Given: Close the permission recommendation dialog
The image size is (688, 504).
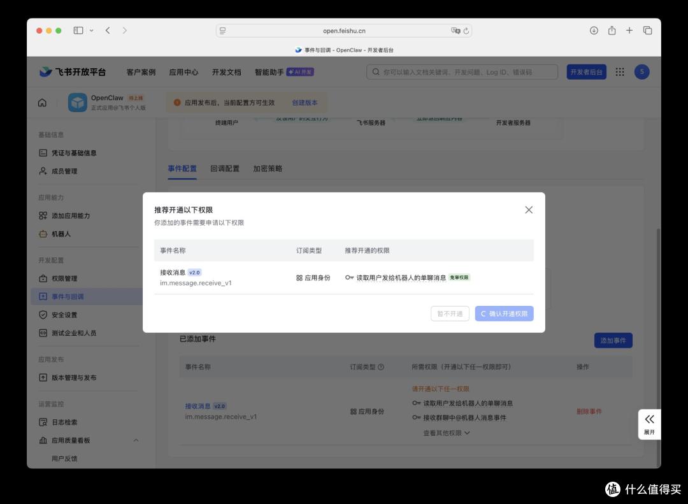Looking at the screenshot, I should 529,210.
